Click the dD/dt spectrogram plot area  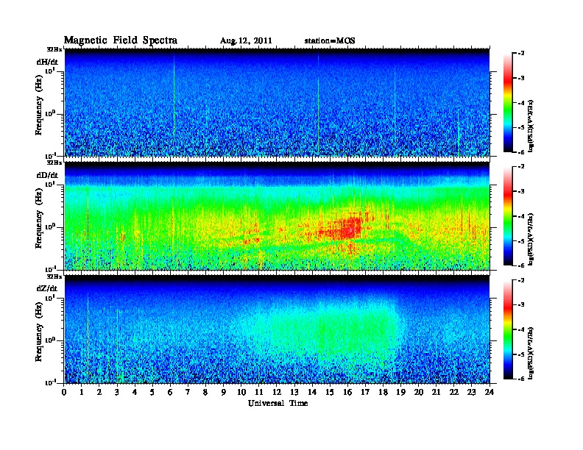pyautogui.click(x=277, y=215)
